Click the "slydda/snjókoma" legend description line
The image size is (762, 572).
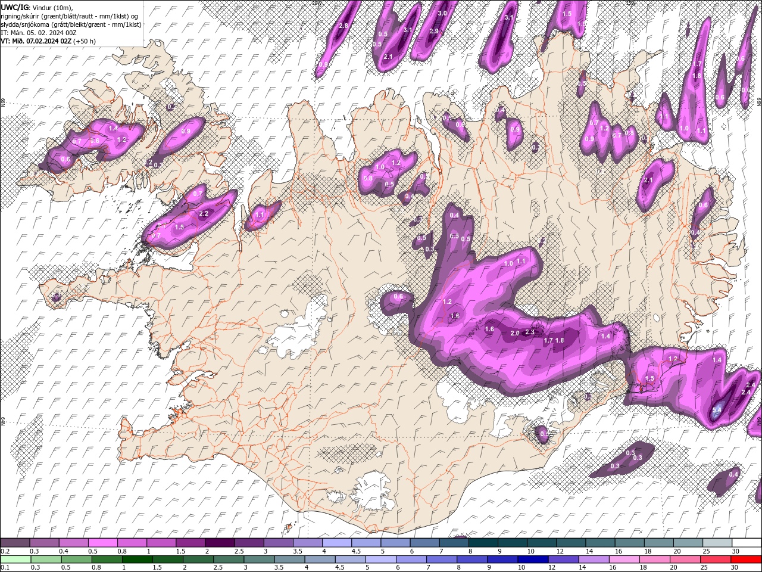point(71,24)
